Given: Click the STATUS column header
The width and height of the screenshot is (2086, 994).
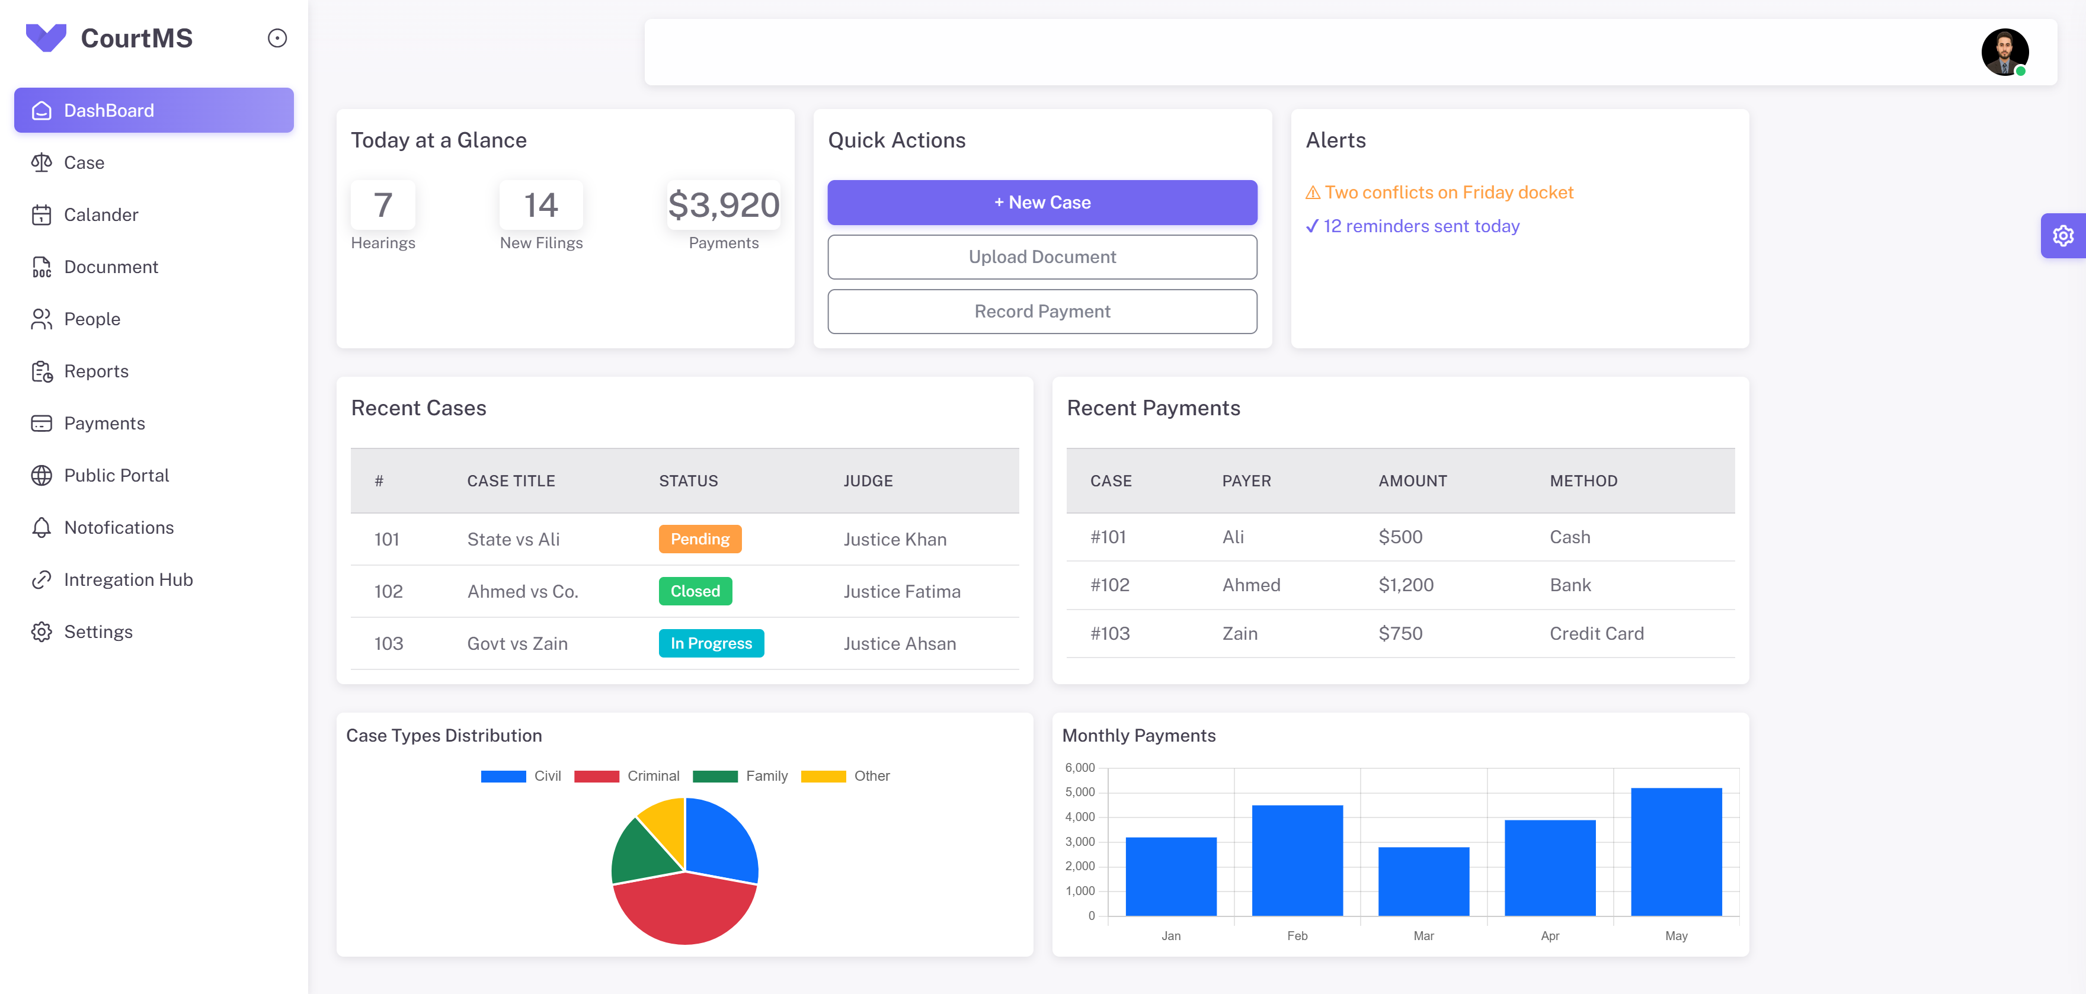Looking at the screenshot, I should point(688,481).
